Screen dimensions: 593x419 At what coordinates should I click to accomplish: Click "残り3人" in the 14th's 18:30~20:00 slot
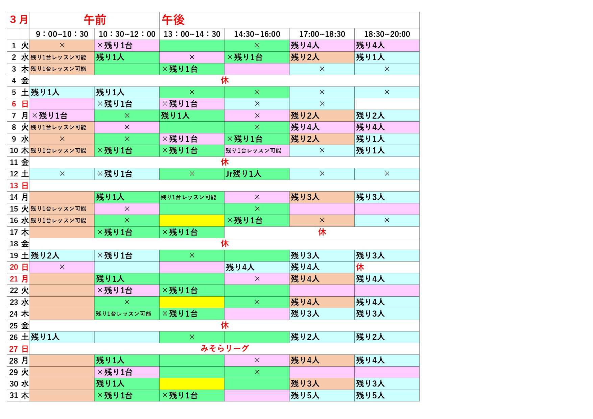pos(370,197)
